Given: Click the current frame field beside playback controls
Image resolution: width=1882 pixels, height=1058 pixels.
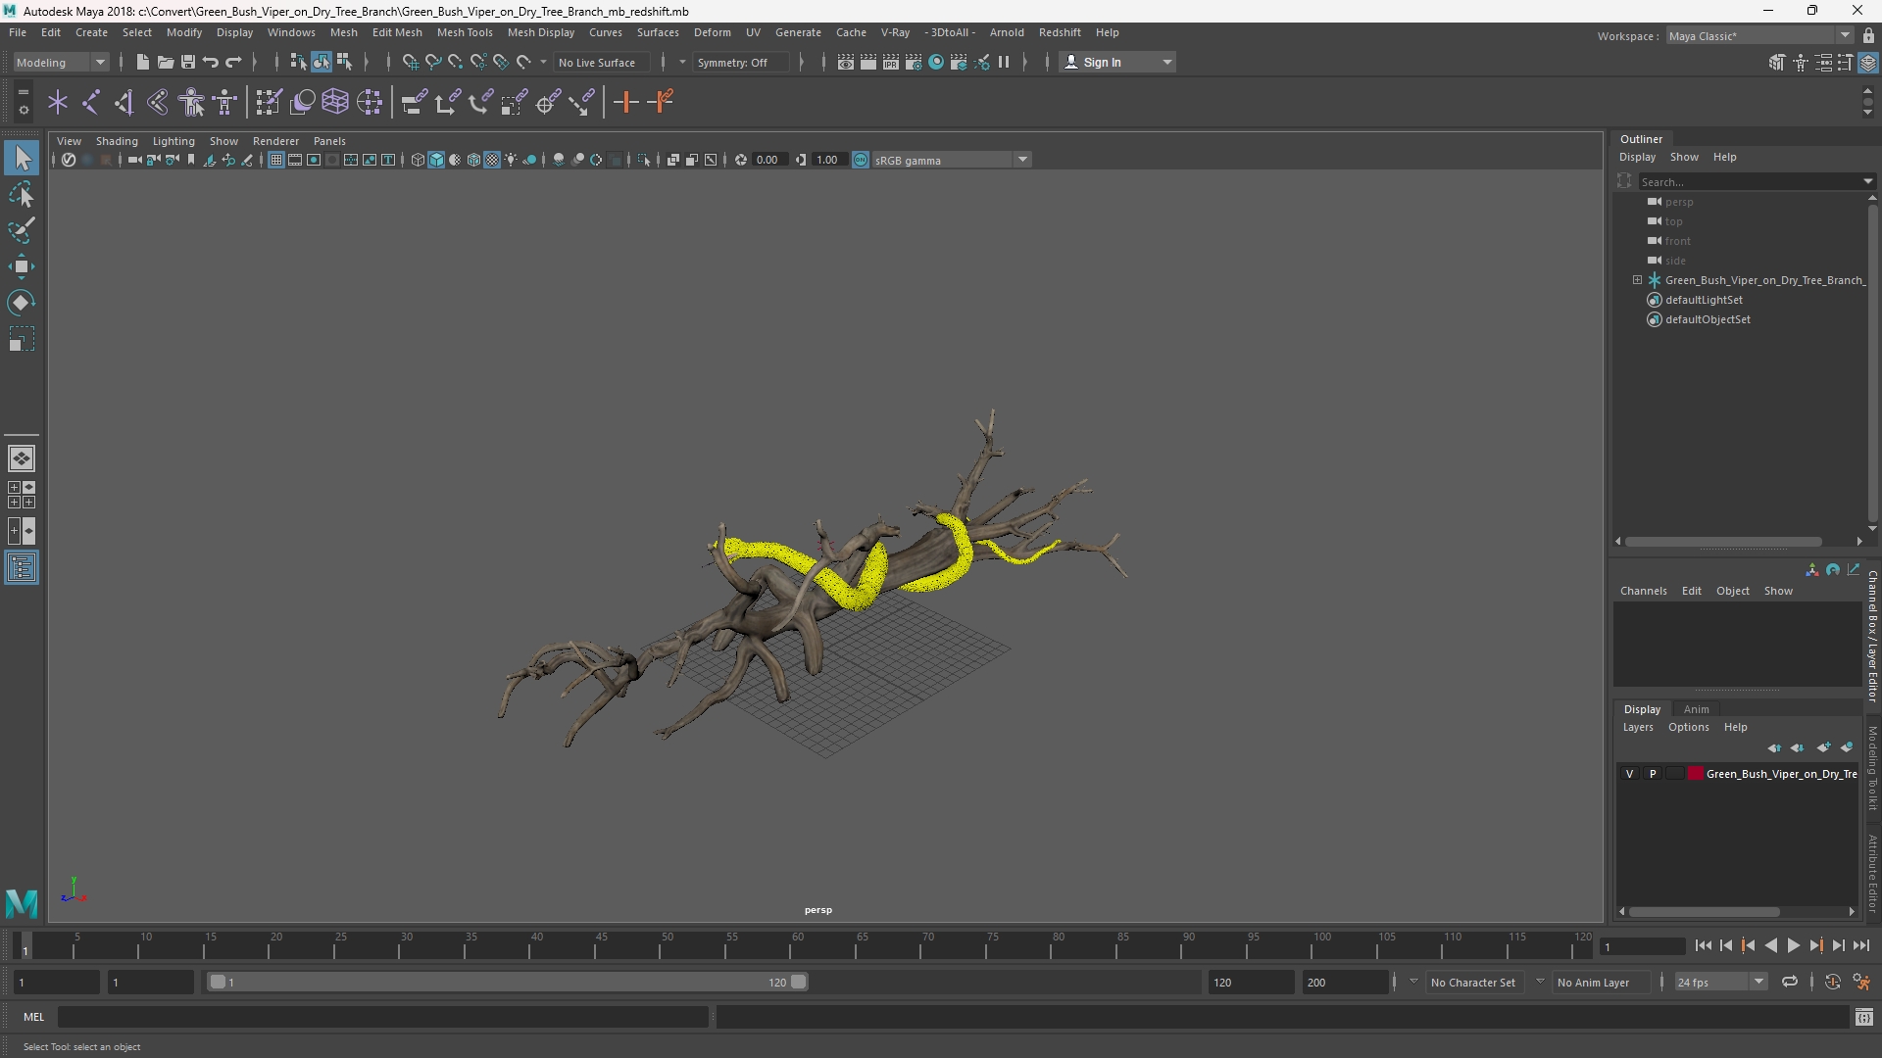Looking at the screenshot, I should pyautogui.click(x=1642, y=946).
